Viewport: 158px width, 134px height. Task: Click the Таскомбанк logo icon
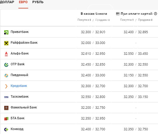pos(6,97)
